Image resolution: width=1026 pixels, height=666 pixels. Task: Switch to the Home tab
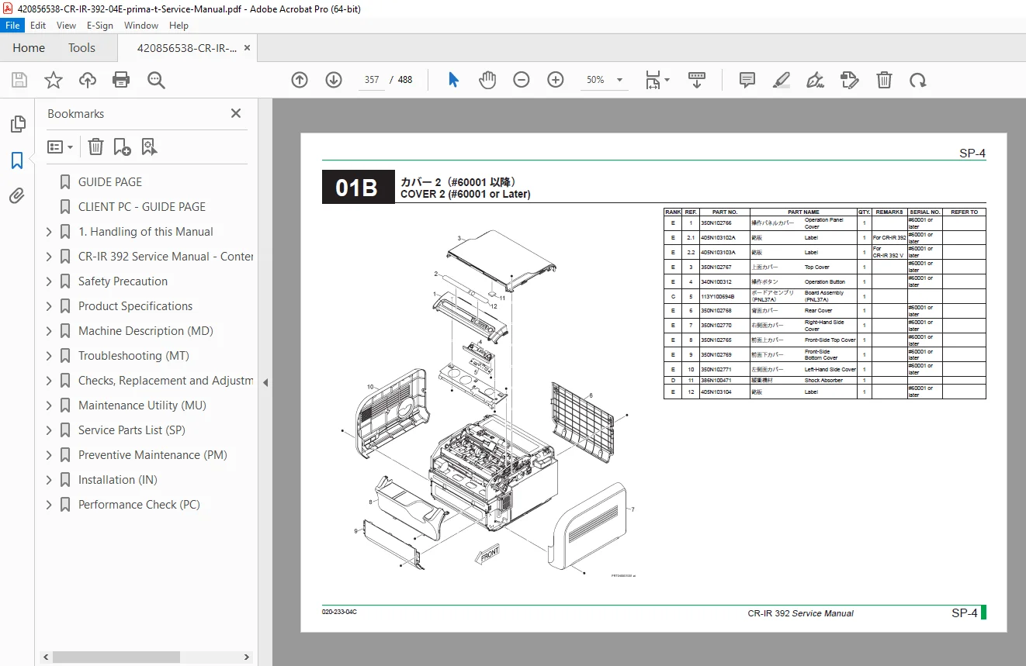pos(29,48)
